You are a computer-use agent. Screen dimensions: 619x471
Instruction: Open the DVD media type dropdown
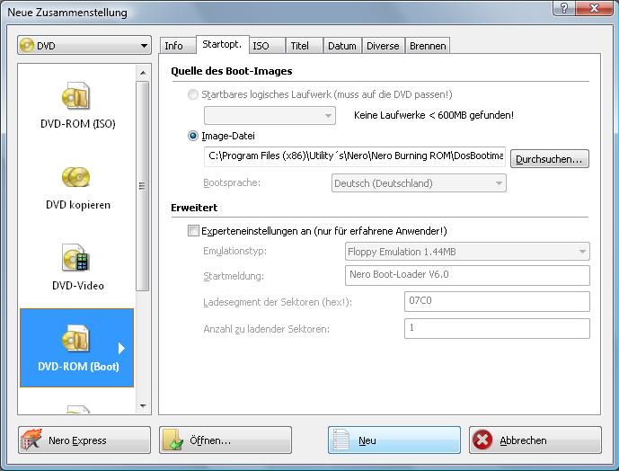(84, 45)
